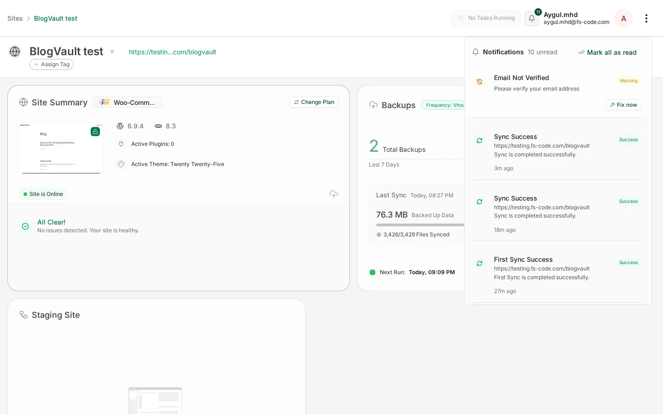Click the Next Run time text
The height and width of the screenshot is (414, 663).
(432, 272)
